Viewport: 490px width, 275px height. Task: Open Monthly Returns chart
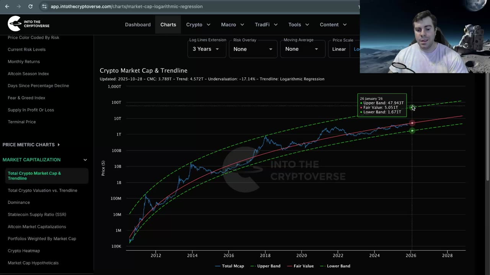coord(24,61)
